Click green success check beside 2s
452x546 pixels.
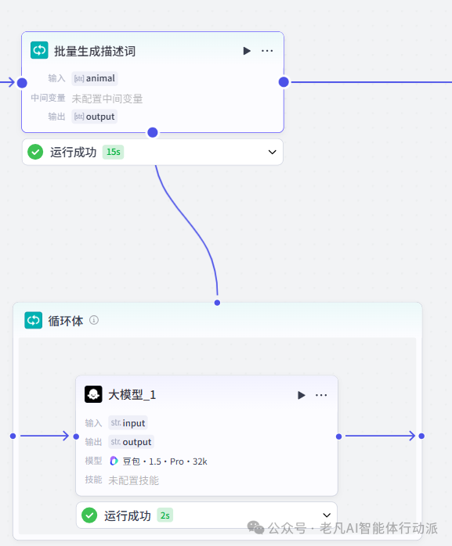[89, 515]
